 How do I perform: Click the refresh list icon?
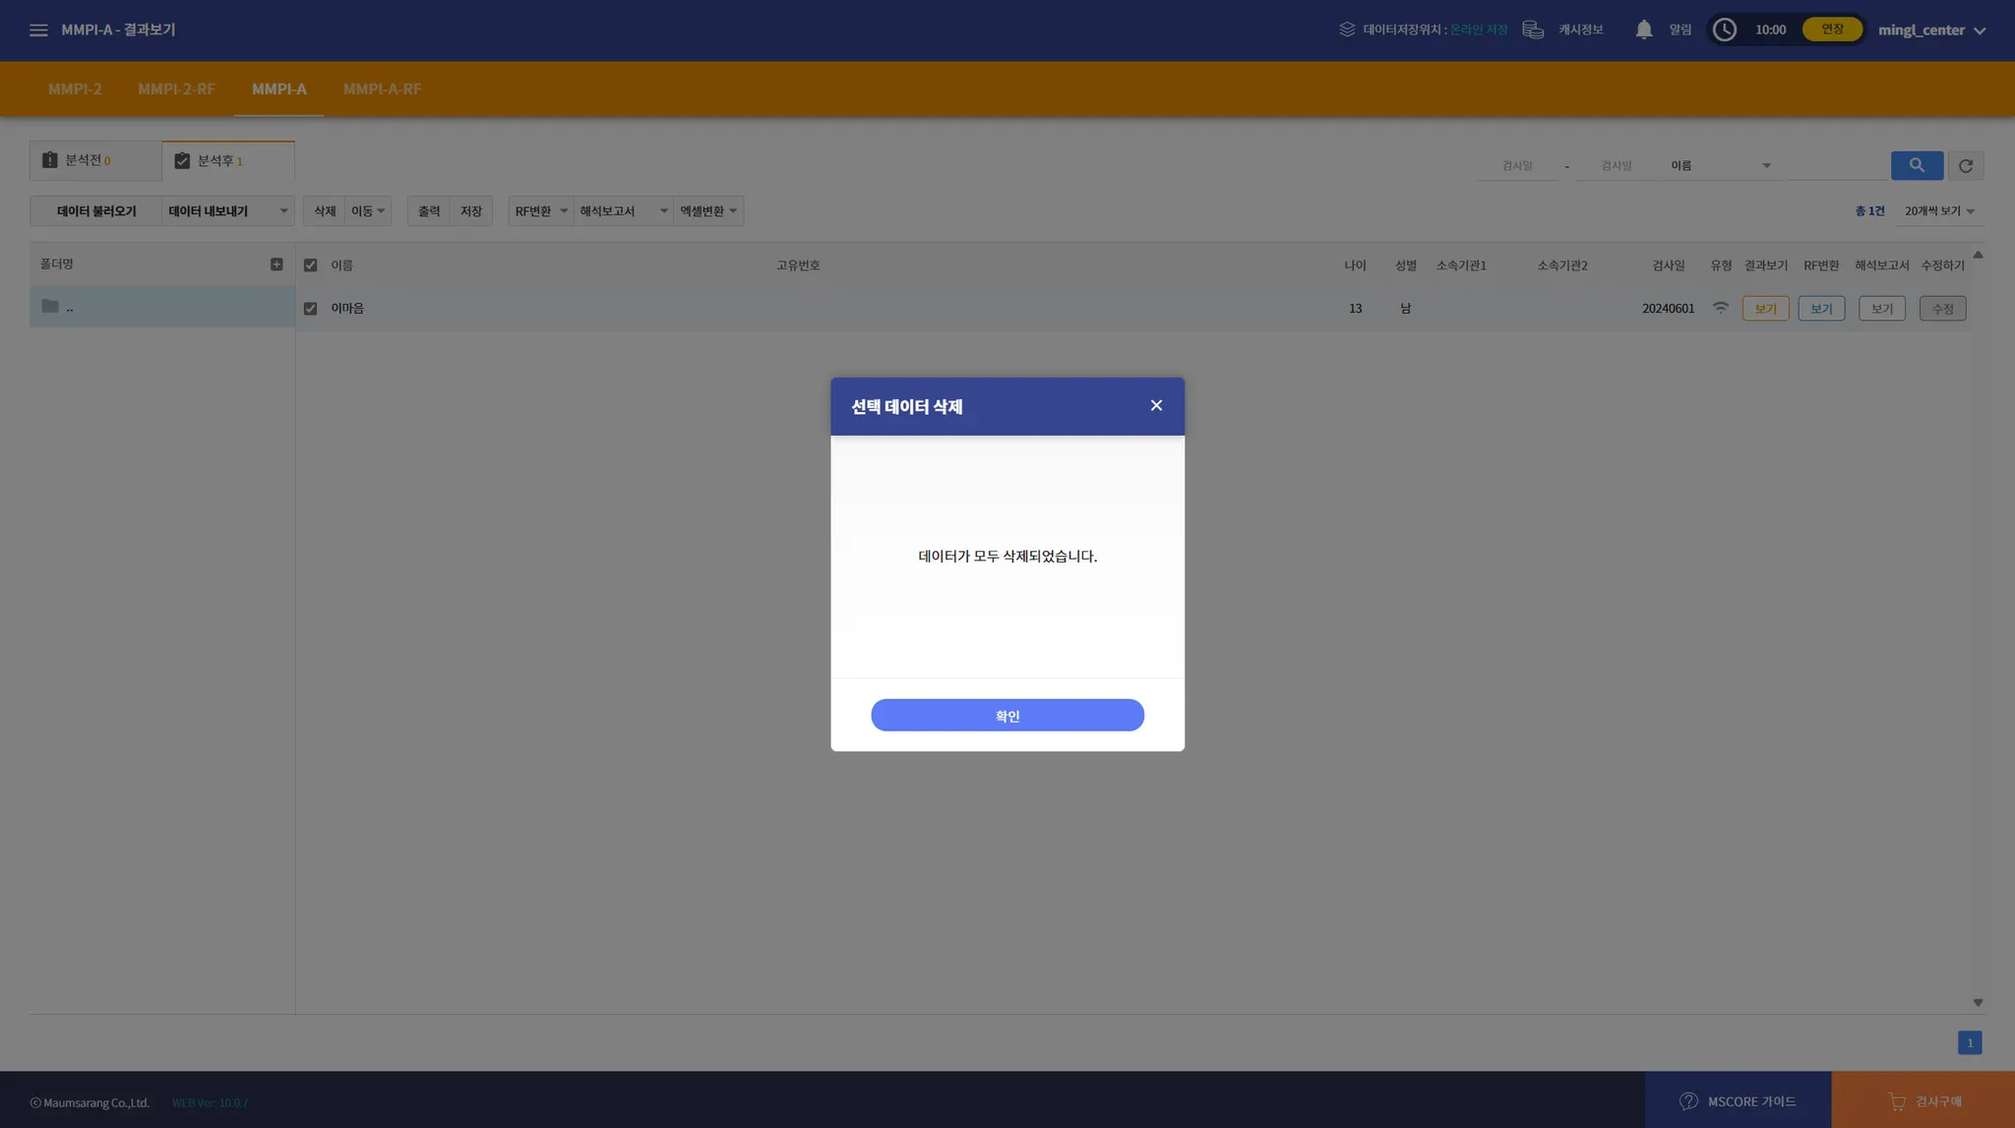point(1965,165)
